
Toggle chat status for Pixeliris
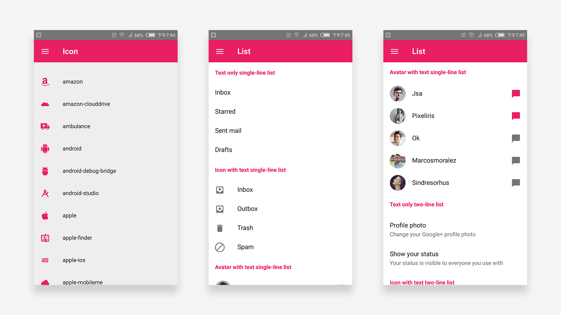point(516,116)
